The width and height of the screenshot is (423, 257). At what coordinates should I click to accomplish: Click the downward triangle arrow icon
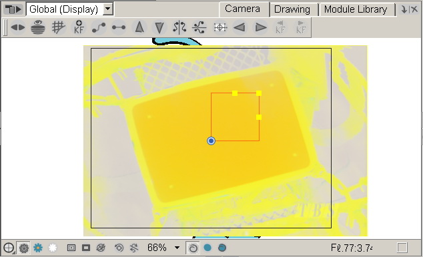[x=159, y=27]
